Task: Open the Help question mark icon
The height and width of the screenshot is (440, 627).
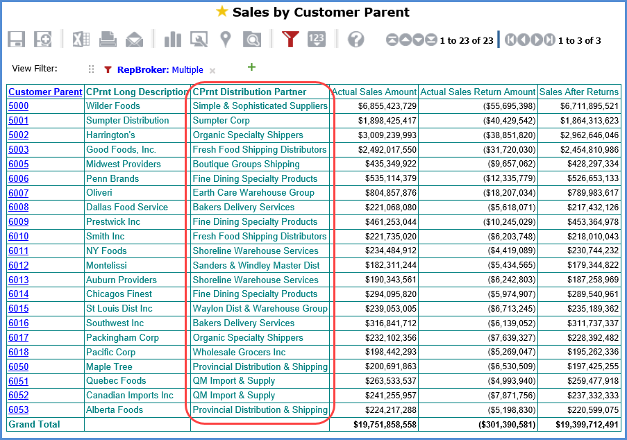Action: (x=356, y=40)
